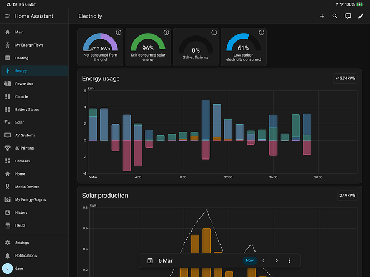
Task: Click the Settings gear icon
Action: (8, 243)
